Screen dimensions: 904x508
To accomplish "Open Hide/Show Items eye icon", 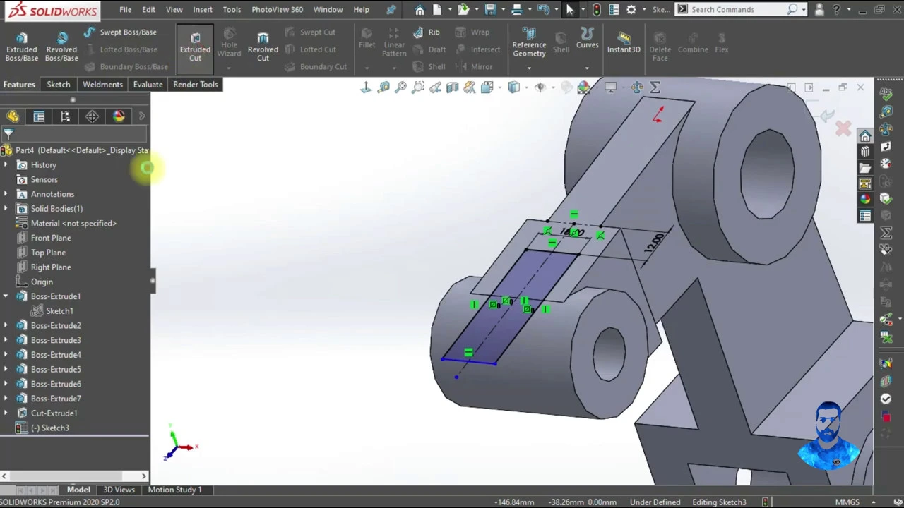I will (540, 87).
